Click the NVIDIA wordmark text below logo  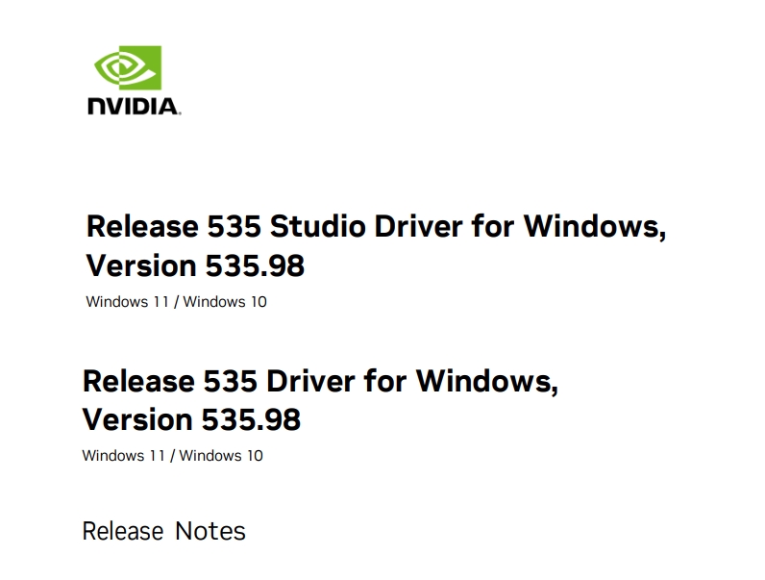click(135, 107)
